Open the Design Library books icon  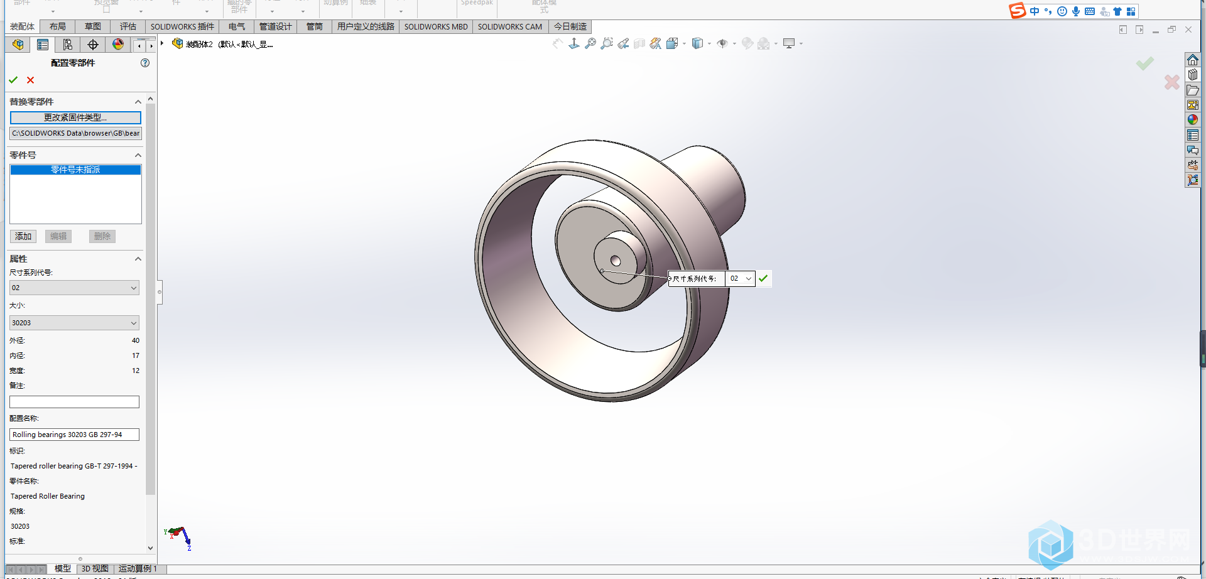point(1193,75)
